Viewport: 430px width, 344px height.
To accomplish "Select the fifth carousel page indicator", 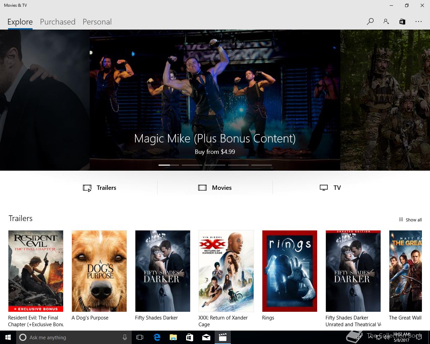I will pyautogui.click(x=261, y=165).
